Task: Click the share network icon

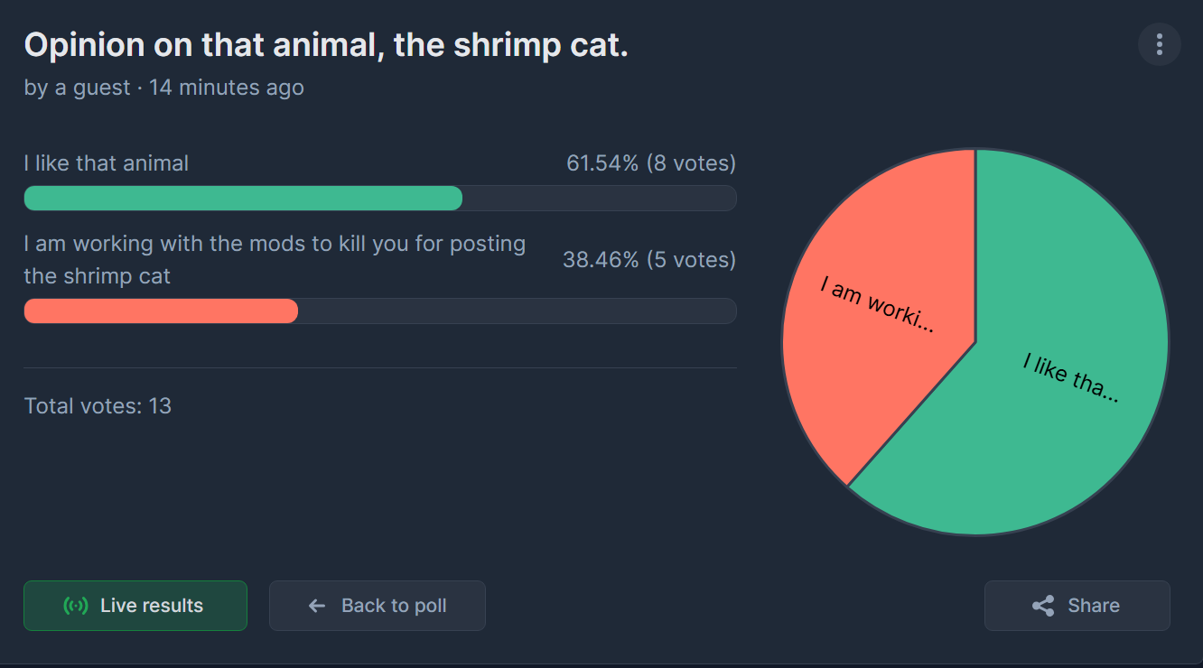Action: pos(1043,606)
